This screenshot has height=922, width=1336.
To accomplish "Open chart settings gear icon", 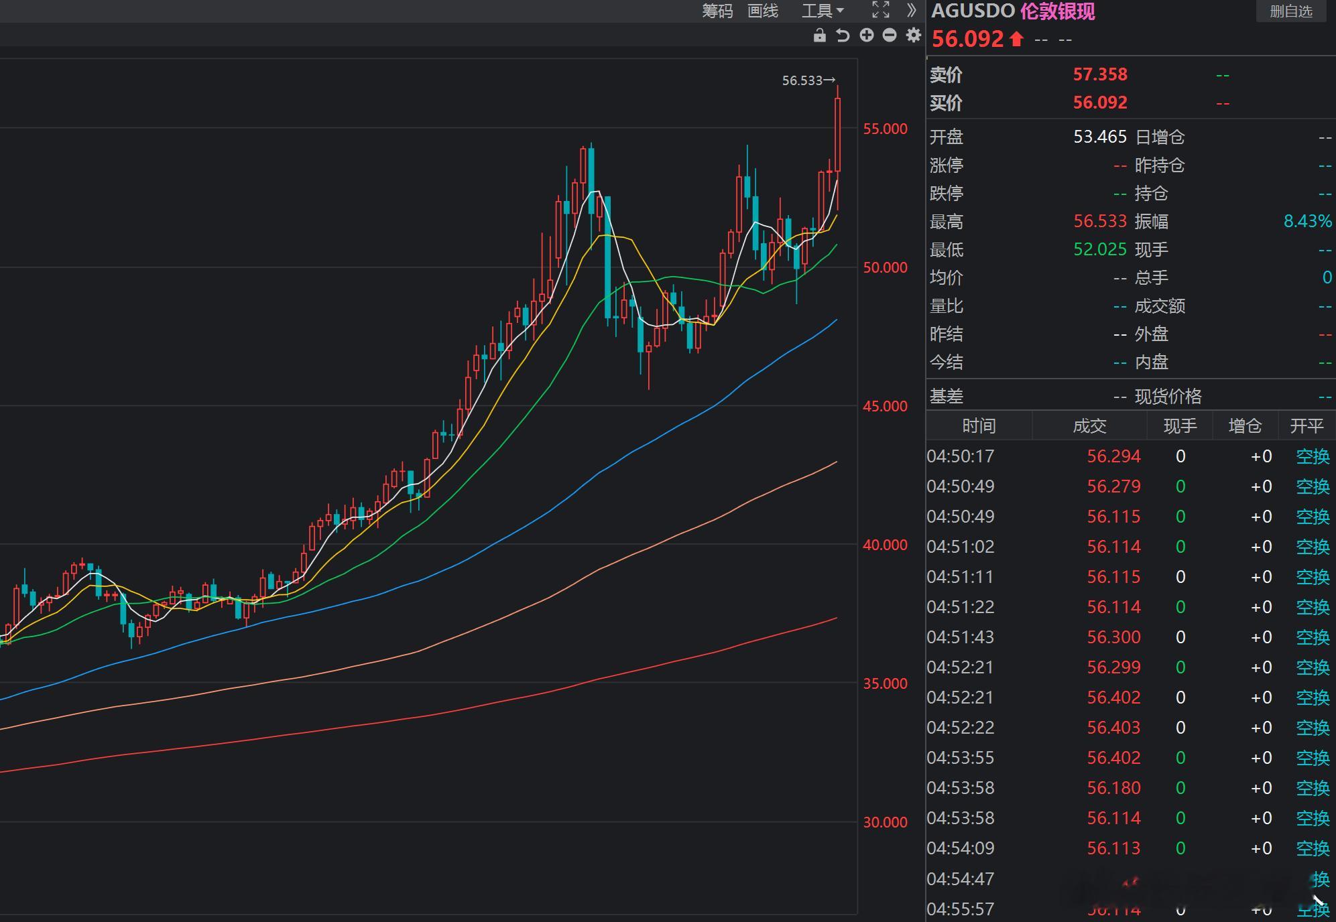I will coord(913,36).
